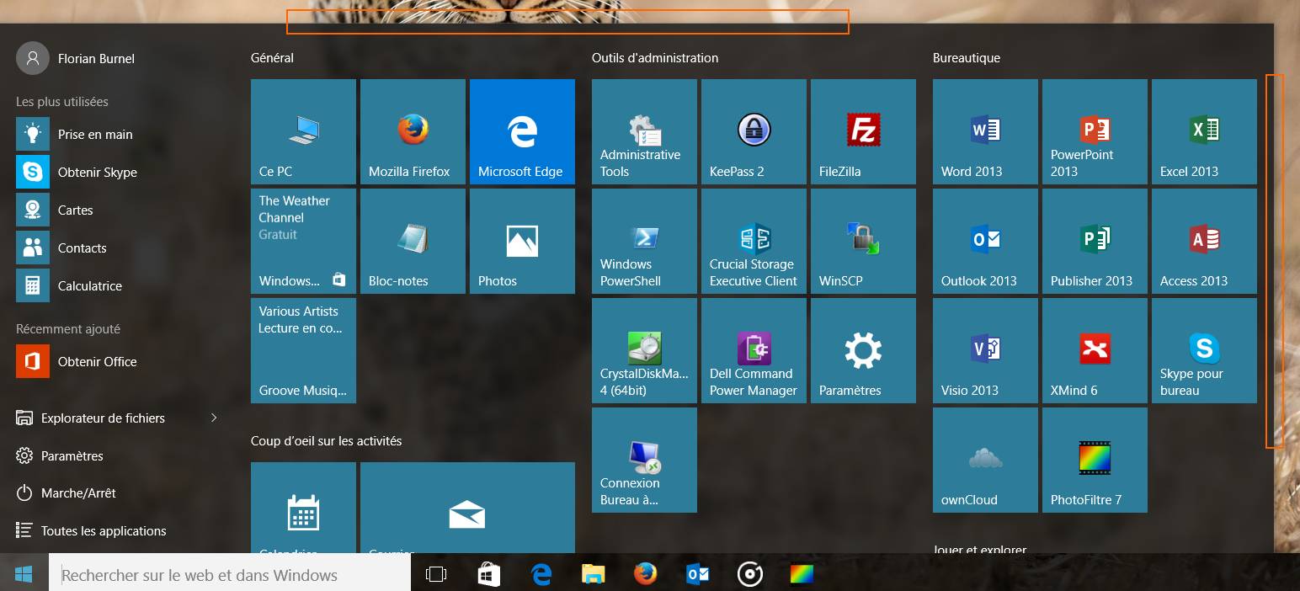Open the PhotoFiltre 7 tile

[x=1095, y=460]
